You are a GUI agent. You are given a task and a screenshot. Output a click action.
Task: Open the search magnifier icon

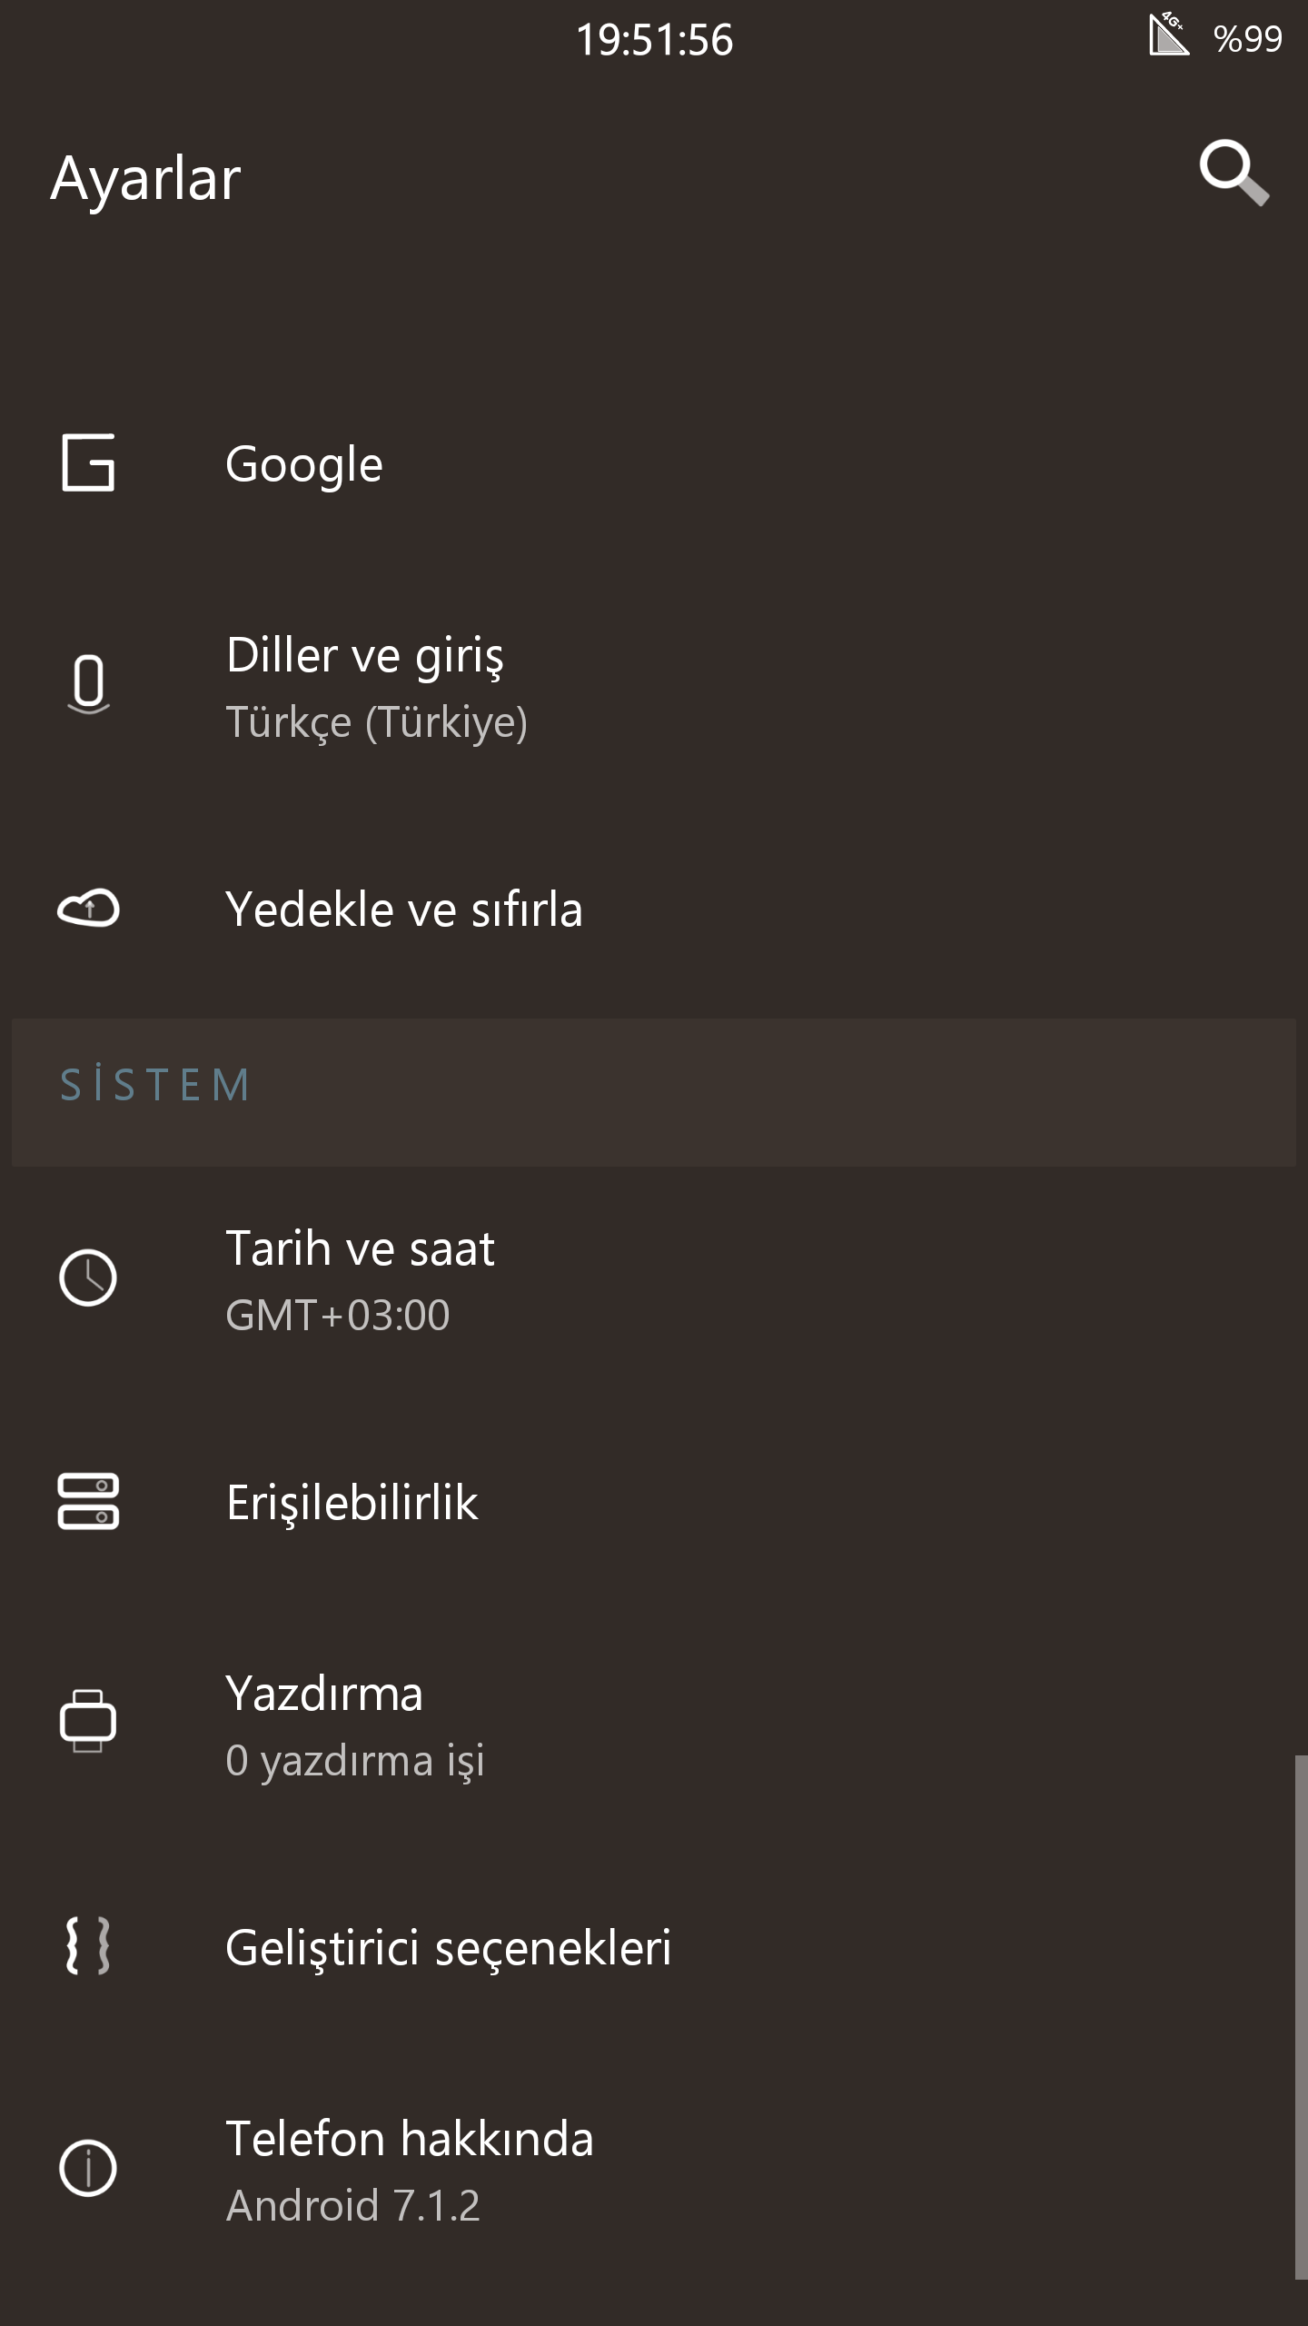(x=1234, y=173)
